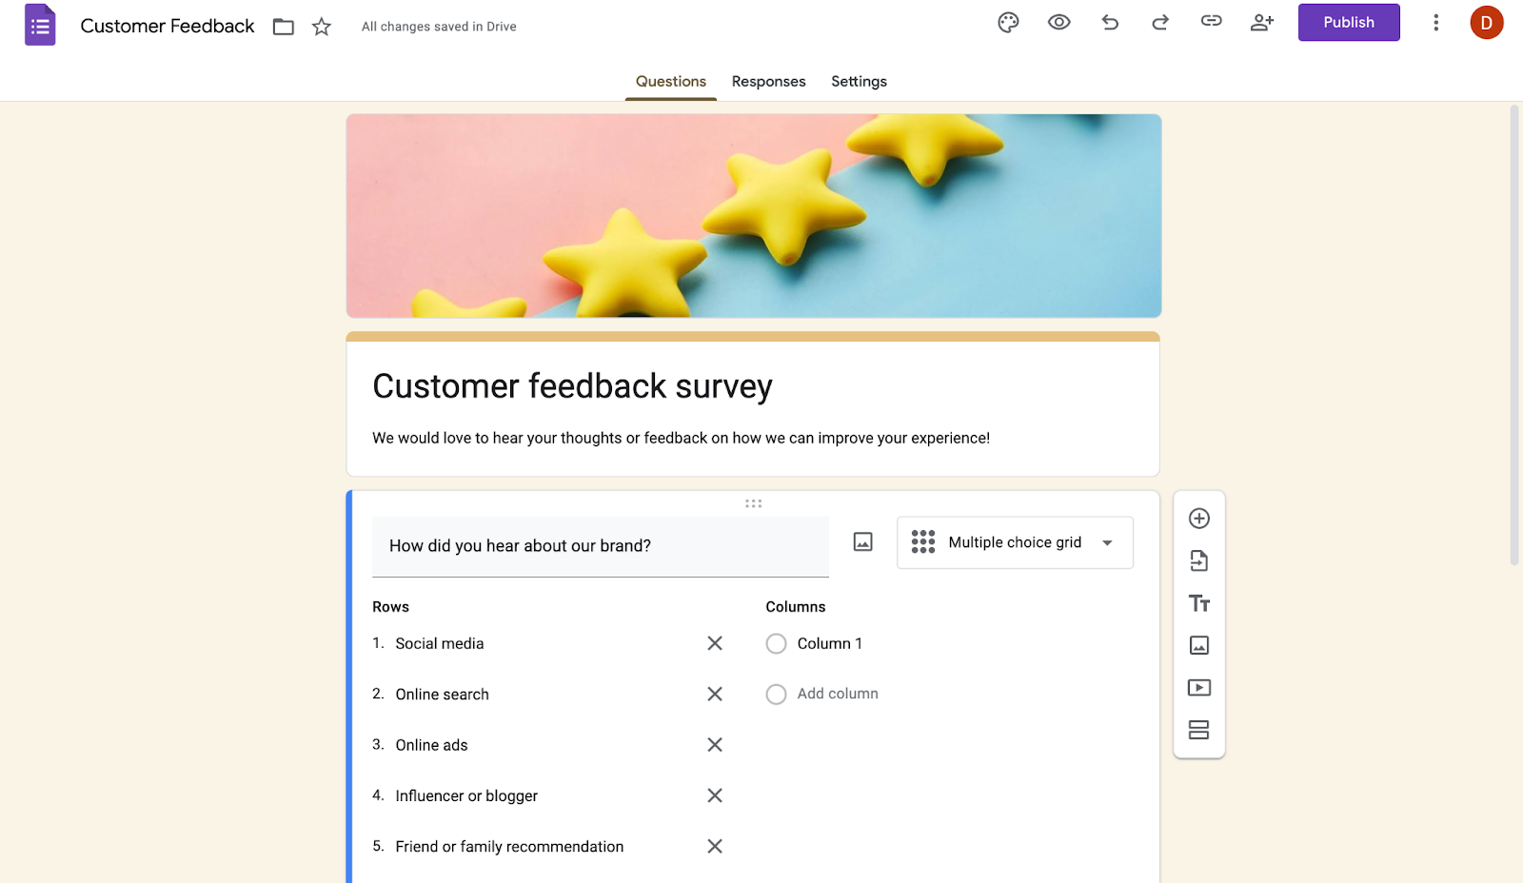
Task: Add a new question
Action: point(1198,518)
